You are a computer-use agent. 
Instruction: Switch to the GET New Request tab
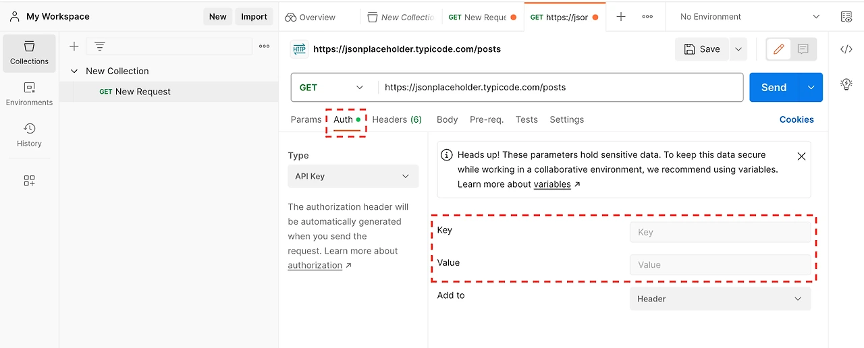[x=482, y=17]
